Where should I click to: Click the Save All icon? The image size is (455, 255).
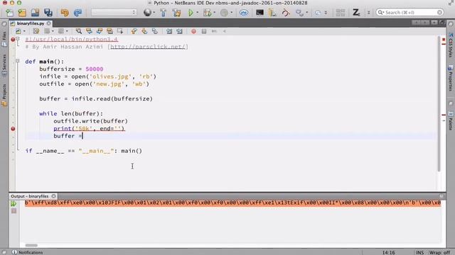click(48, 13)
